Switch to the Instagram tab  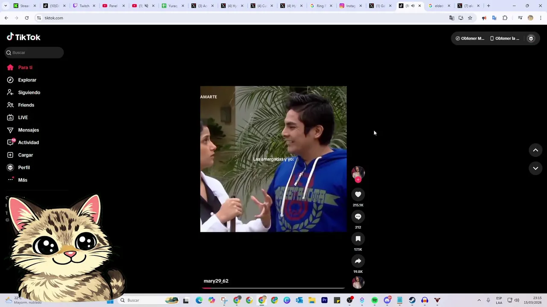click(x=350, y=6)
